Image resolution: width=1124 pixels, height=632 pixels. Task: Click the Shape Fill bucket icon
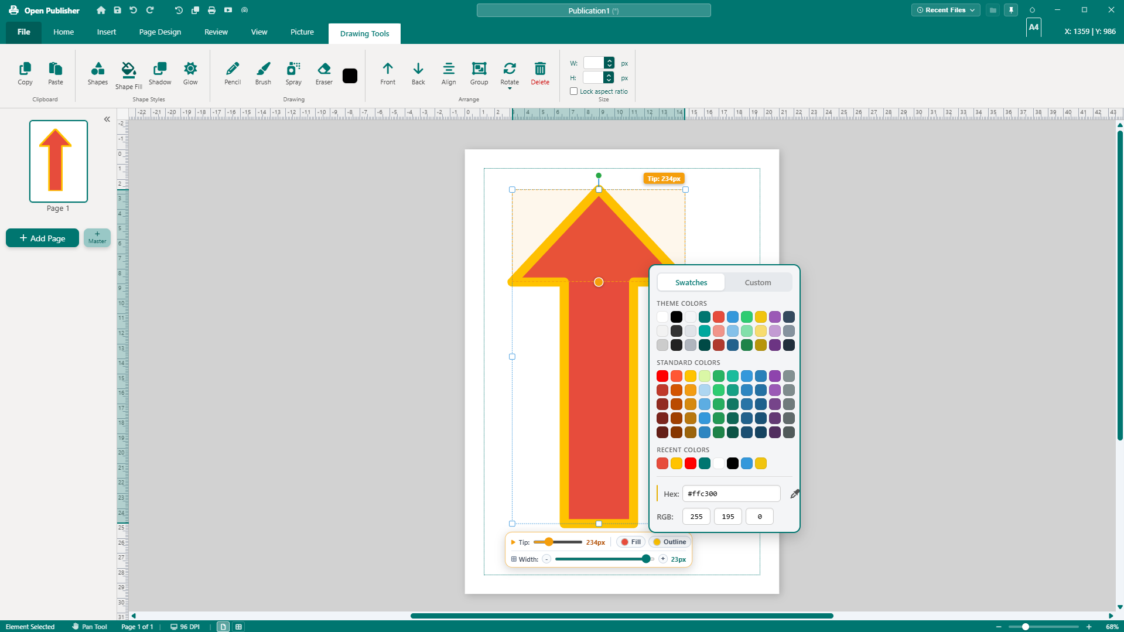click(128, 70)
